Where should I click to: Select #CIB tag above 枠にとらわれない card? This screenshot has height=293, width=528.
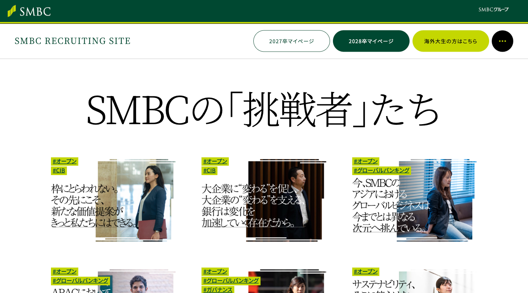pos(59,170)
